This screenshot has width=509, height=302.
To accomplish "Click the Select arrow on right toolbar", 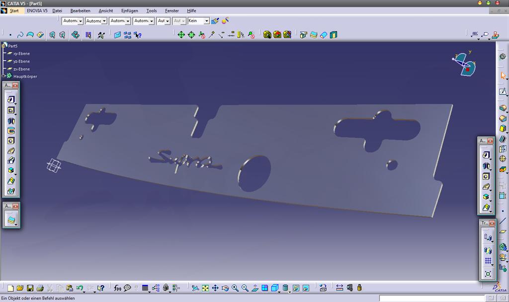I will pos(503,76).
